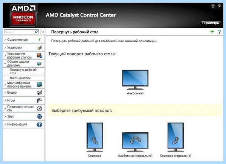Expand the Производительность section chevron
Screen dimensions: 226x164
click(x=5, y=109)
